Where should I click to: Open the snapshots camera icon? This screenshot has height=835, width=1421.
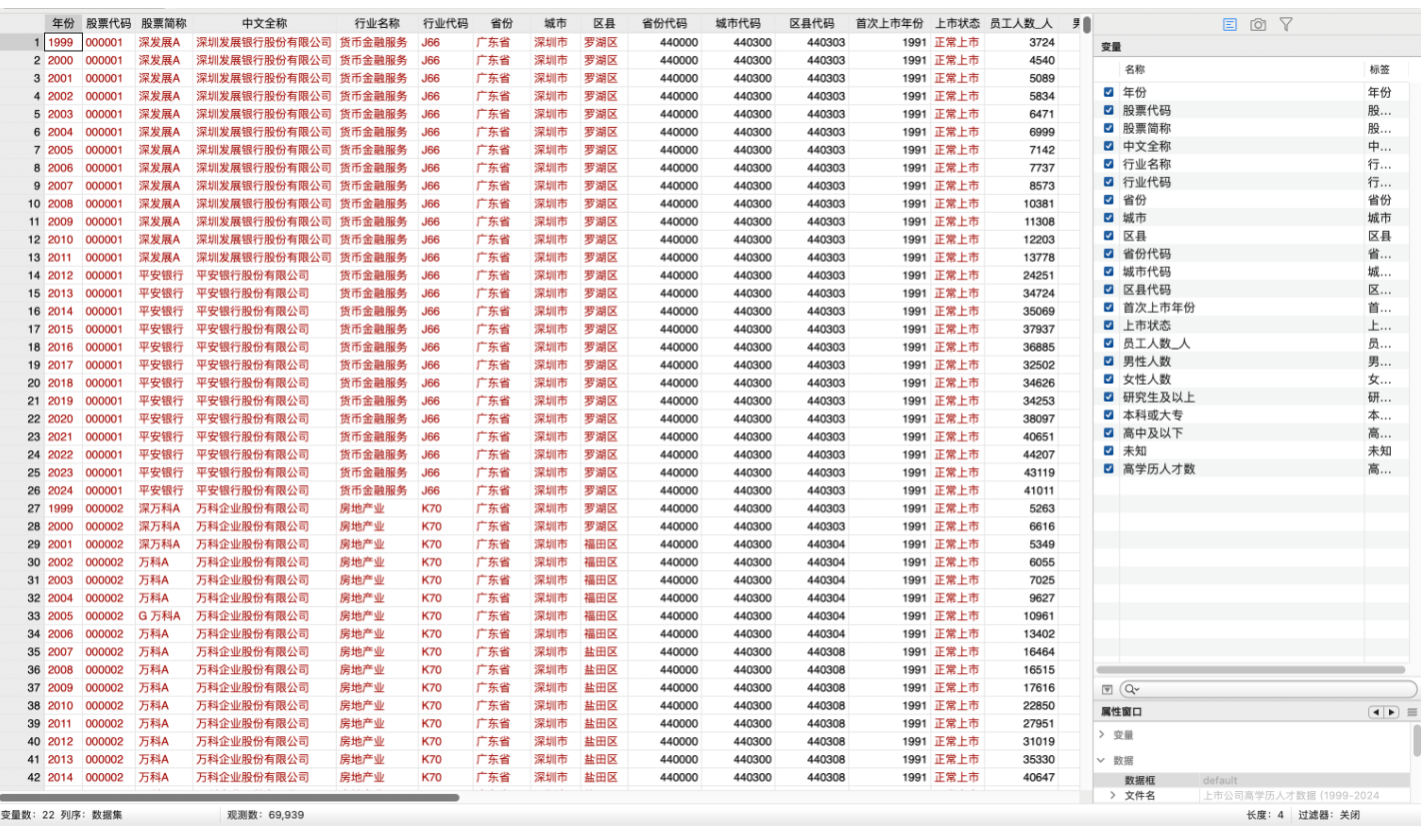1258,24
